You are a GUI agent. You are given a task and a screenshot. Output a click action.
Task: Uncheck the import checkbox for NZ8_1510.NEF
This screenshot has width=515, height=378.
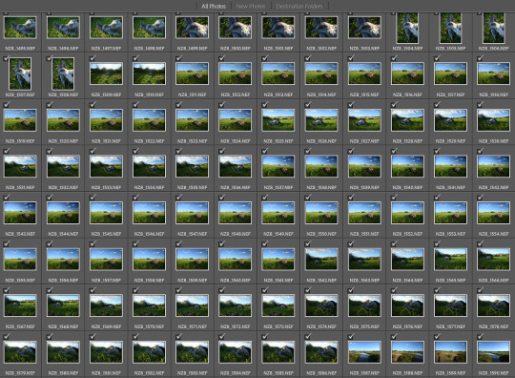pyautogui.click(x=135, y=58)
